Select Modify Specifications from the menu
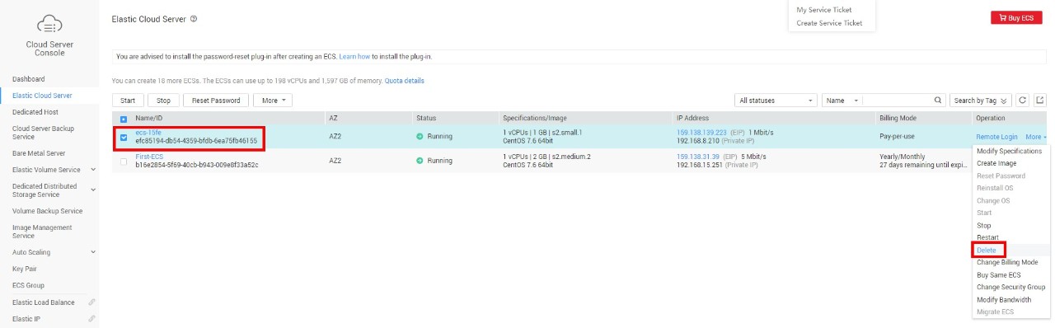This screenshot has width=1055, height=328. click(x=1009, y=151)
